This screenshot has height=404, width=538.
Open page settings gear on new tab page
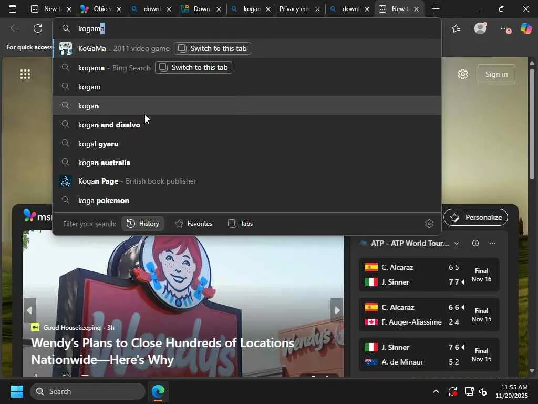(x=463, y=74)
